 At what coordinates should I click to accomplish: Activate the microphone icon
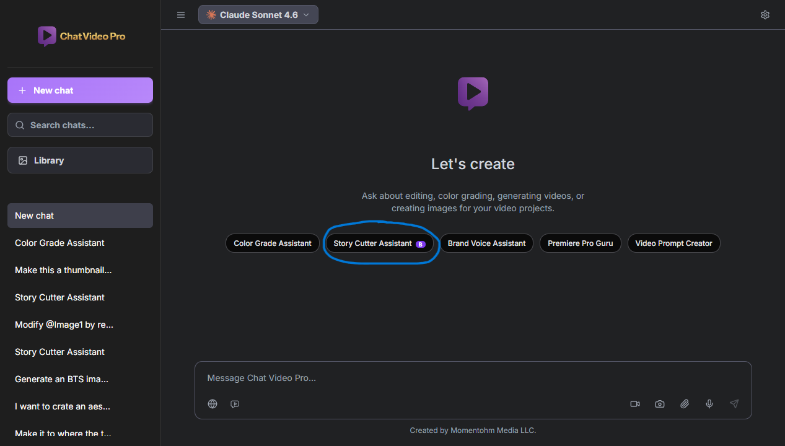(x=709, y=404)
